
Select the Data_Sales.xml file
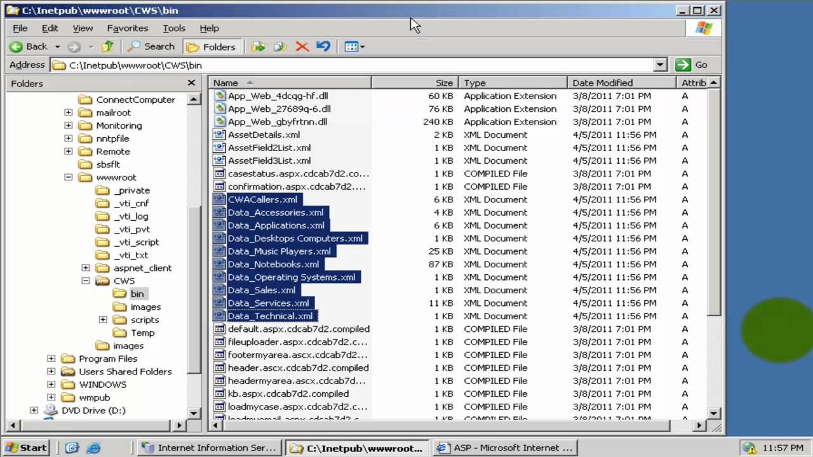coord(261,290)
